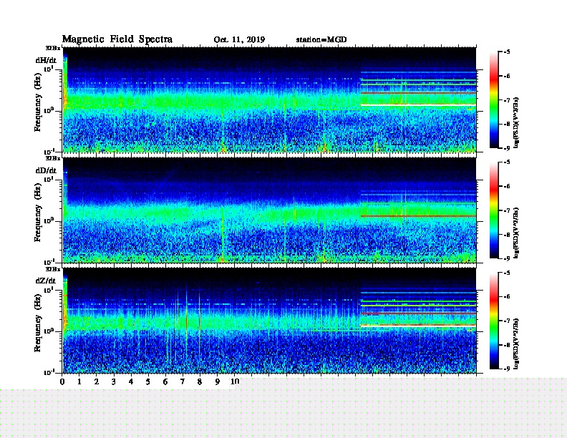Click the log PSD units label beside dZ/dt color scale
This screenshot has width=567, height=438.
(x=516, y=344)
